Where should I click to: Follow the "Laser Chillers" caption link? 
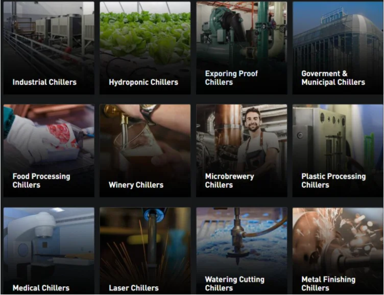[x=134, y=288]
